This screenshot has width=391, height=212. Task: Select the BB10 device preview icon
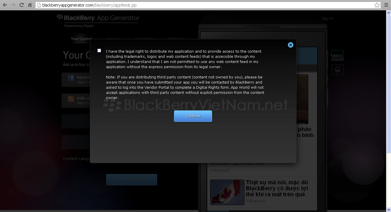click(337, 56)
